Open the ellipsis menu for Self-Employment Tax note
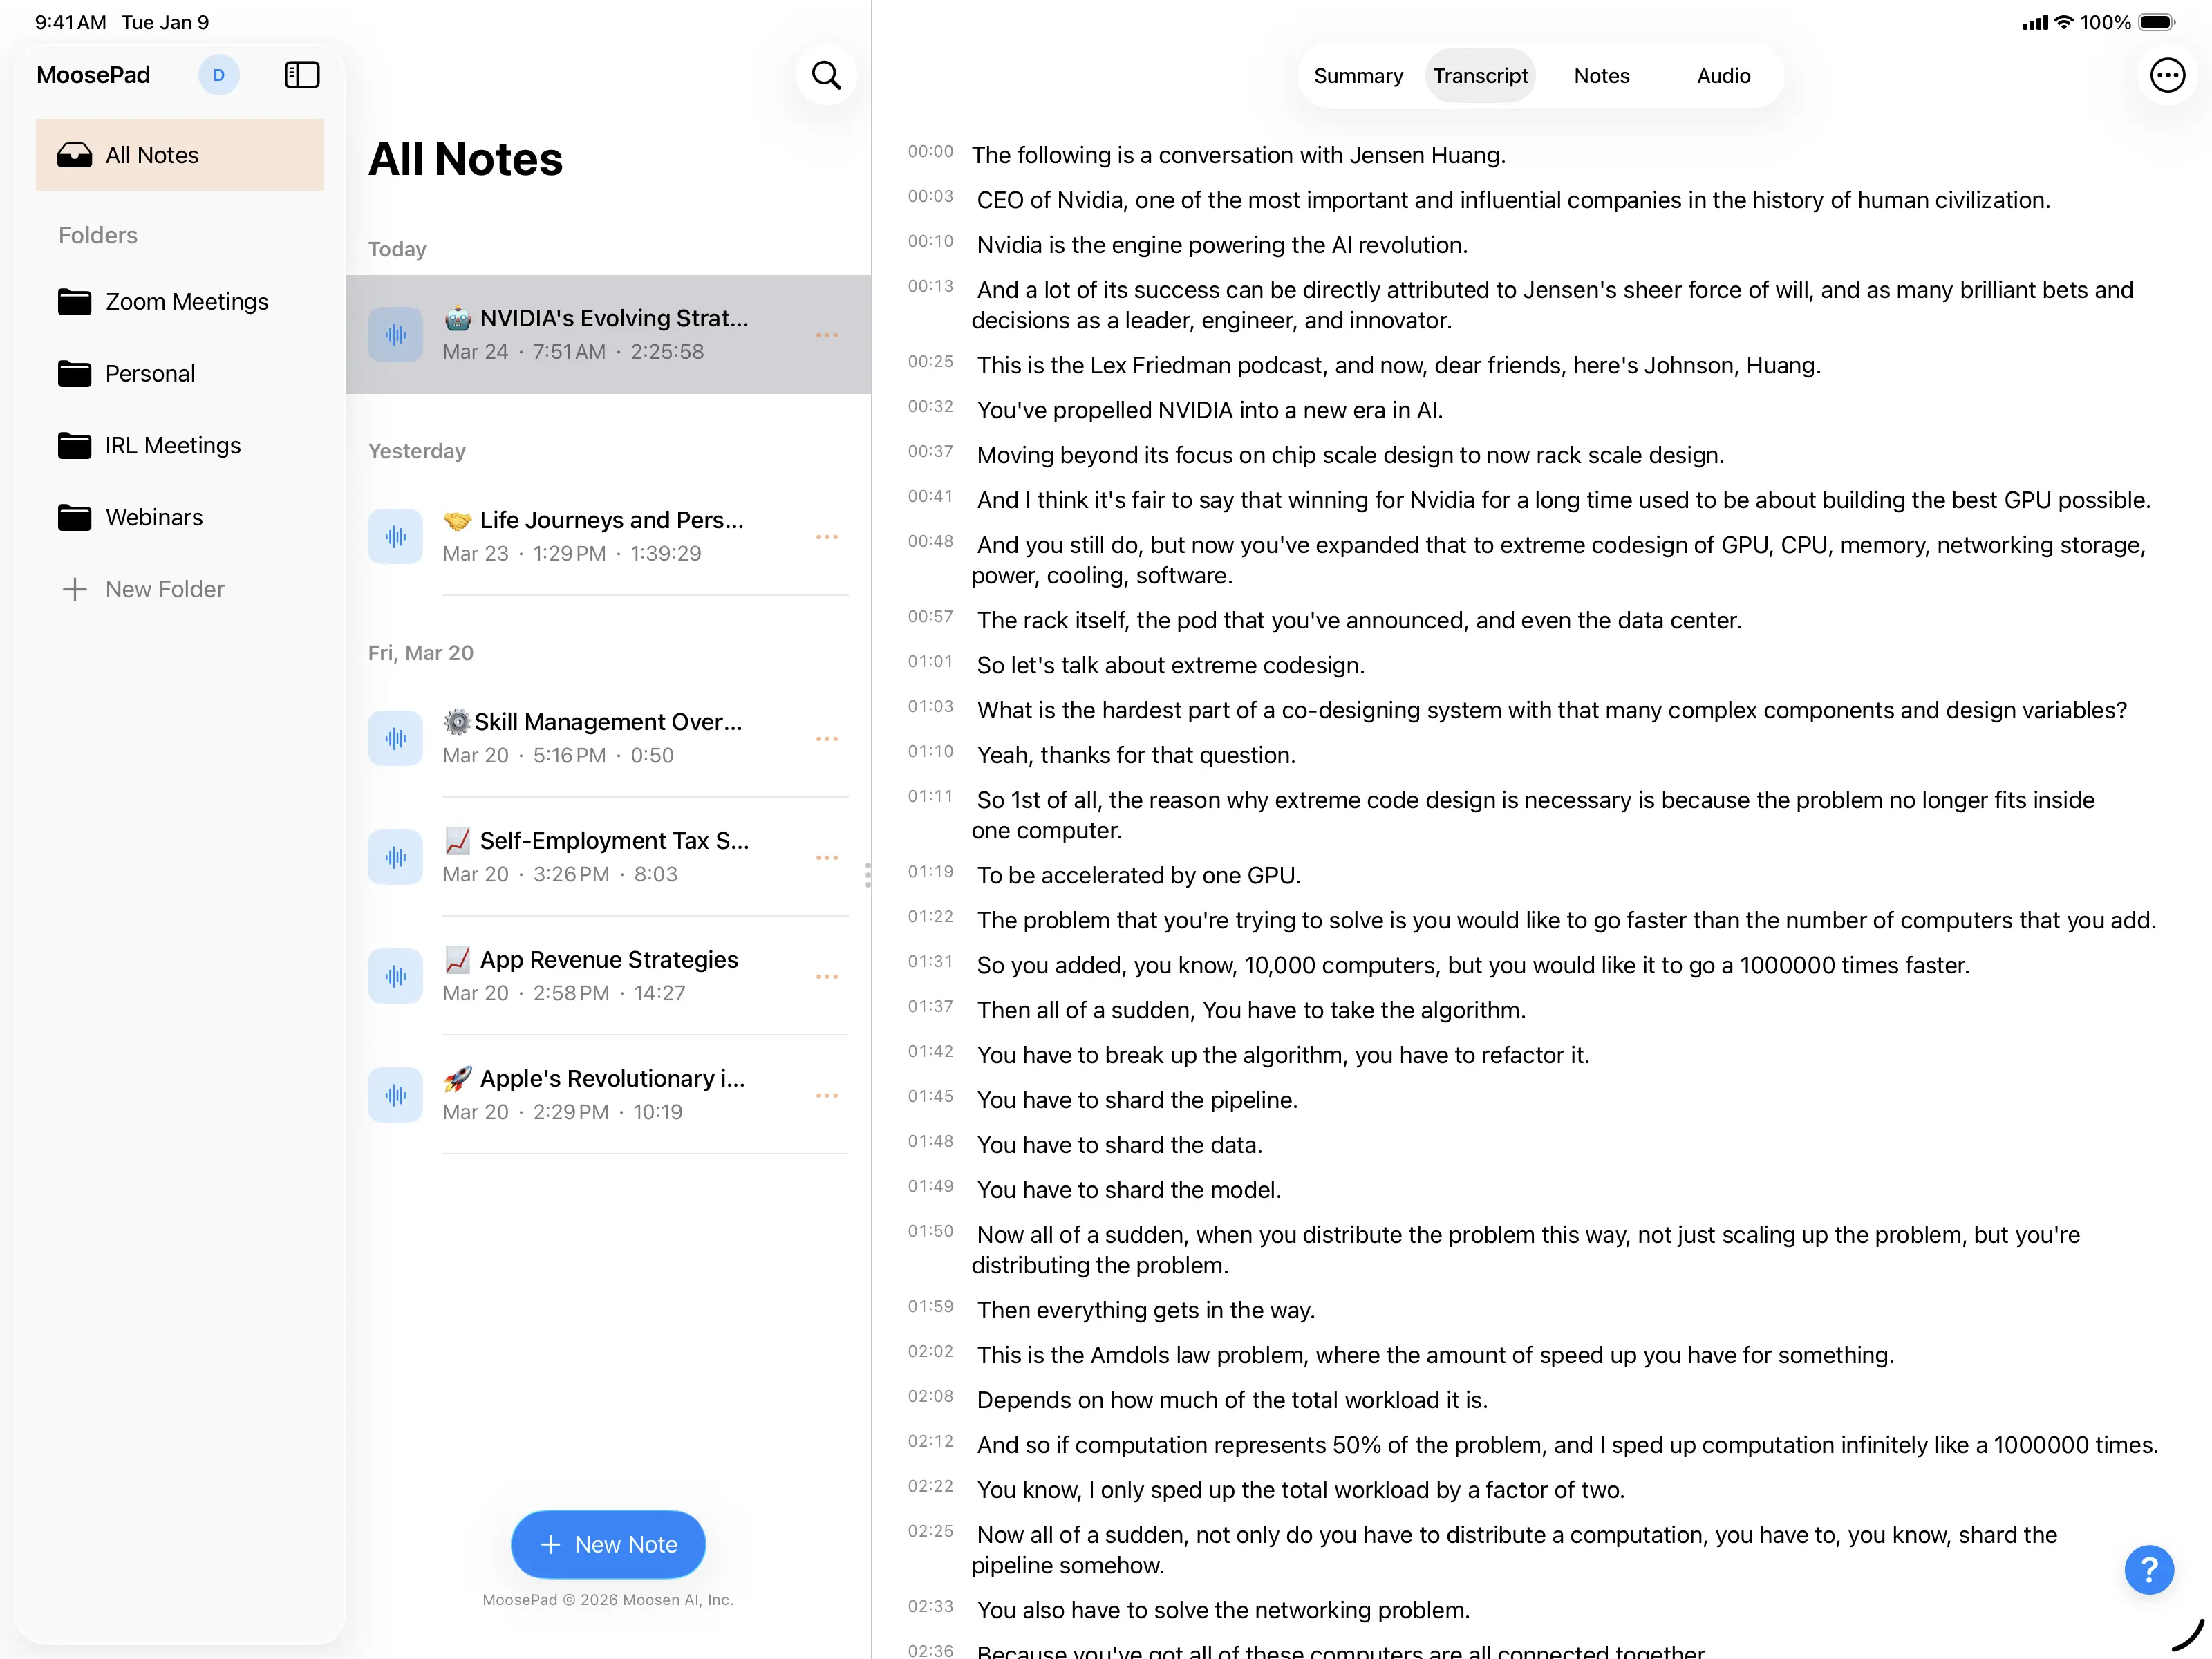This screenshot has width=2212, height=1659. point(826,858)
